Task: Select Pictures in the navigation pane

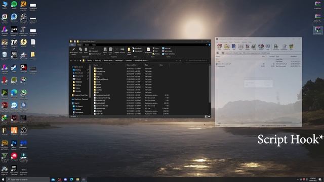Action: pyautogui.click(x=78, y=79)
